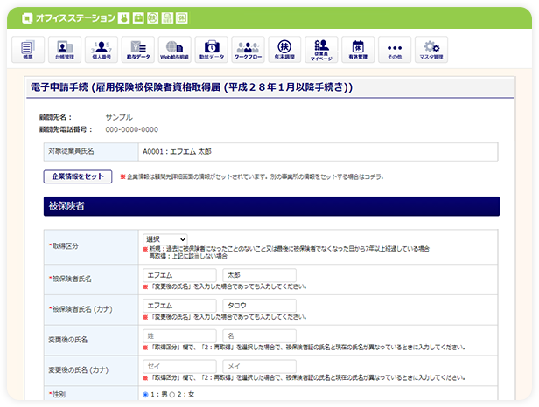Click the 顧問先名 value サンプル
This screenshot has height=407, width=539.
119,117
